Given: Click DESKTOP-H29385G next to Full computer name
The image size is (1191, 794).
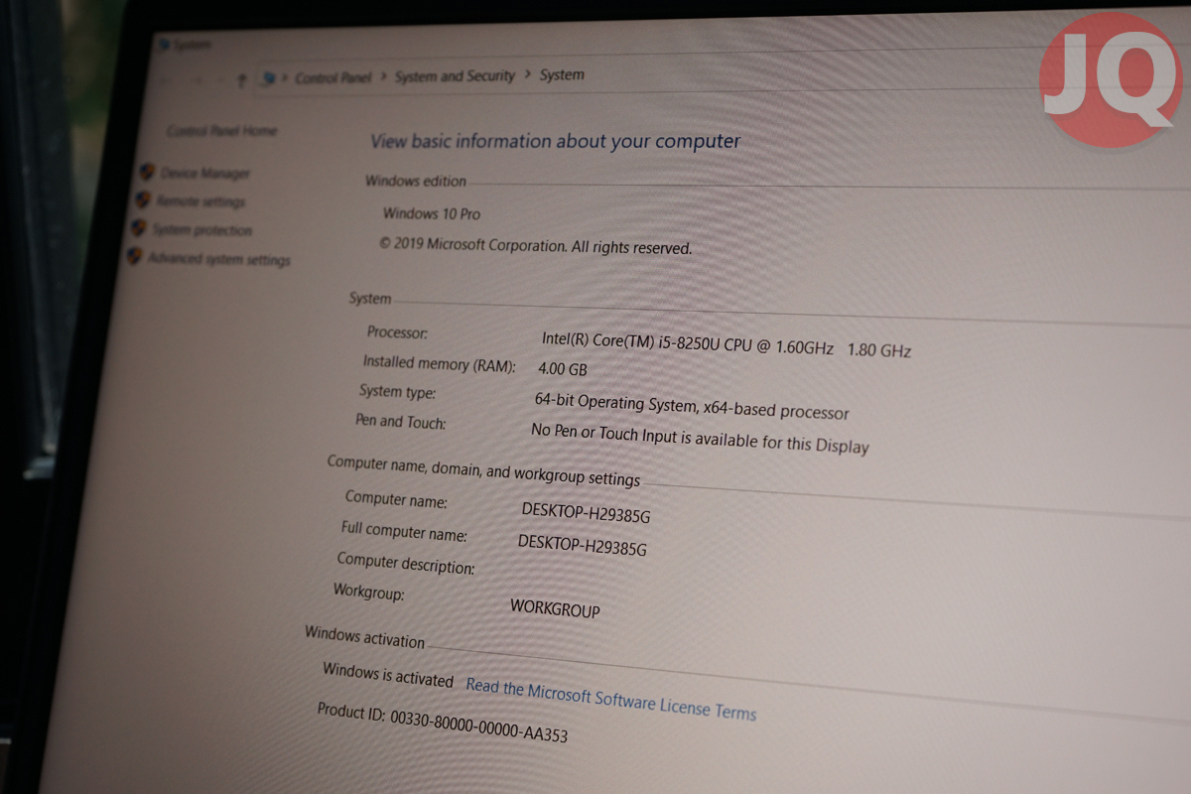Looking at the screenshot, I should tap(582, 545).
